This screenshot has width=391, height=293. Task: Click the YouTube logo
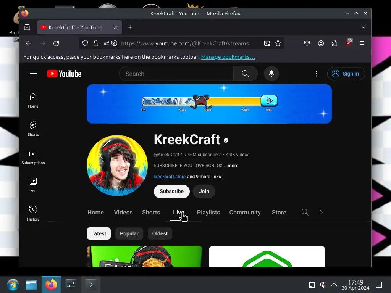pyautogui.click(x=64, y=74)
